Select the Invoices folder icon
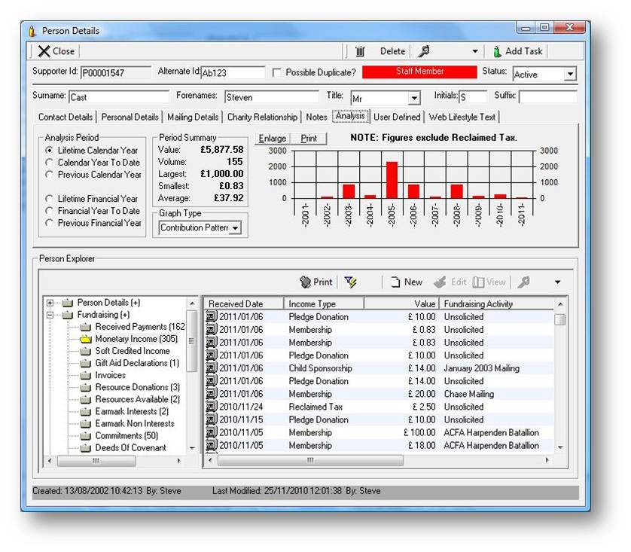 coord(85,375)
